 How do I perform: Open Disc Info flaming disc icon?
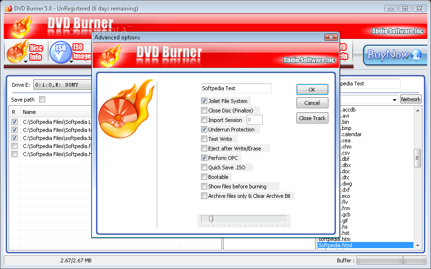(x=18, y=52)
